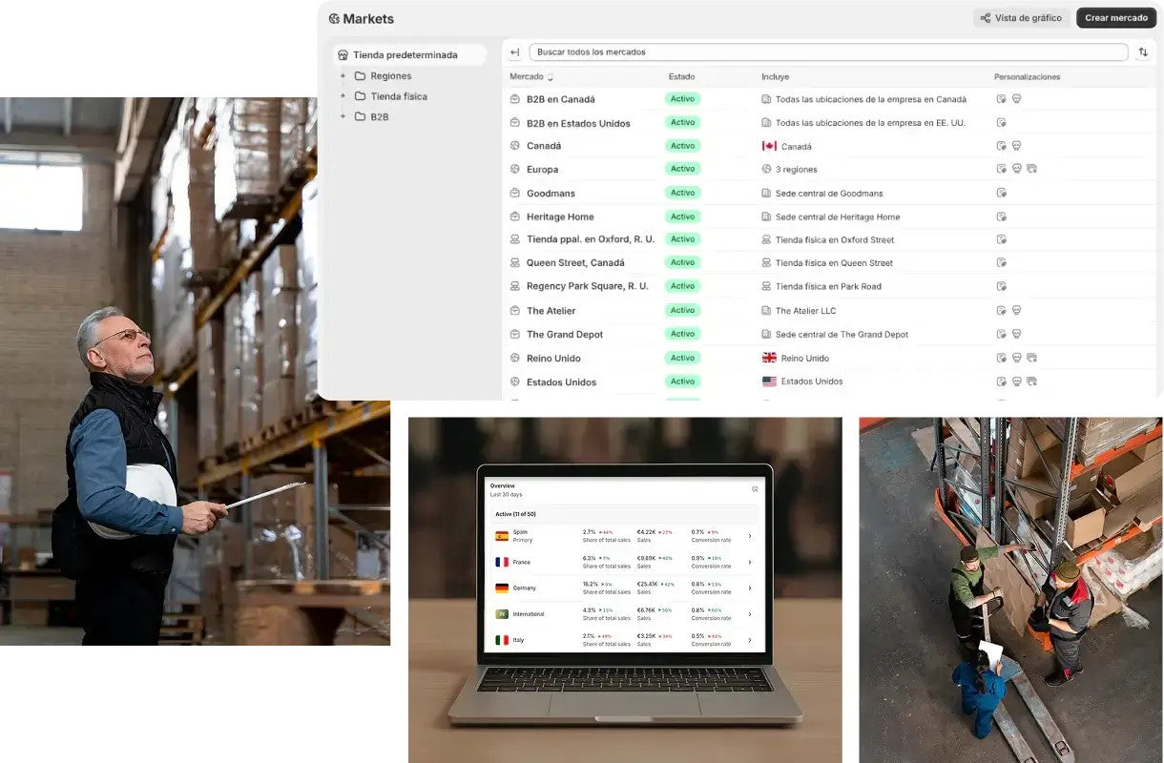Image resolution: width=1164 pixels, height=763 pixels.
Task: Sort by the Mercado column header
Action: pos(531,77)
